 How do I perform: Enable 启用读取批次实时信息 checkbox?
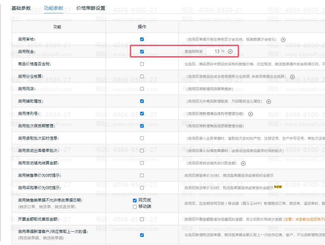142,138
